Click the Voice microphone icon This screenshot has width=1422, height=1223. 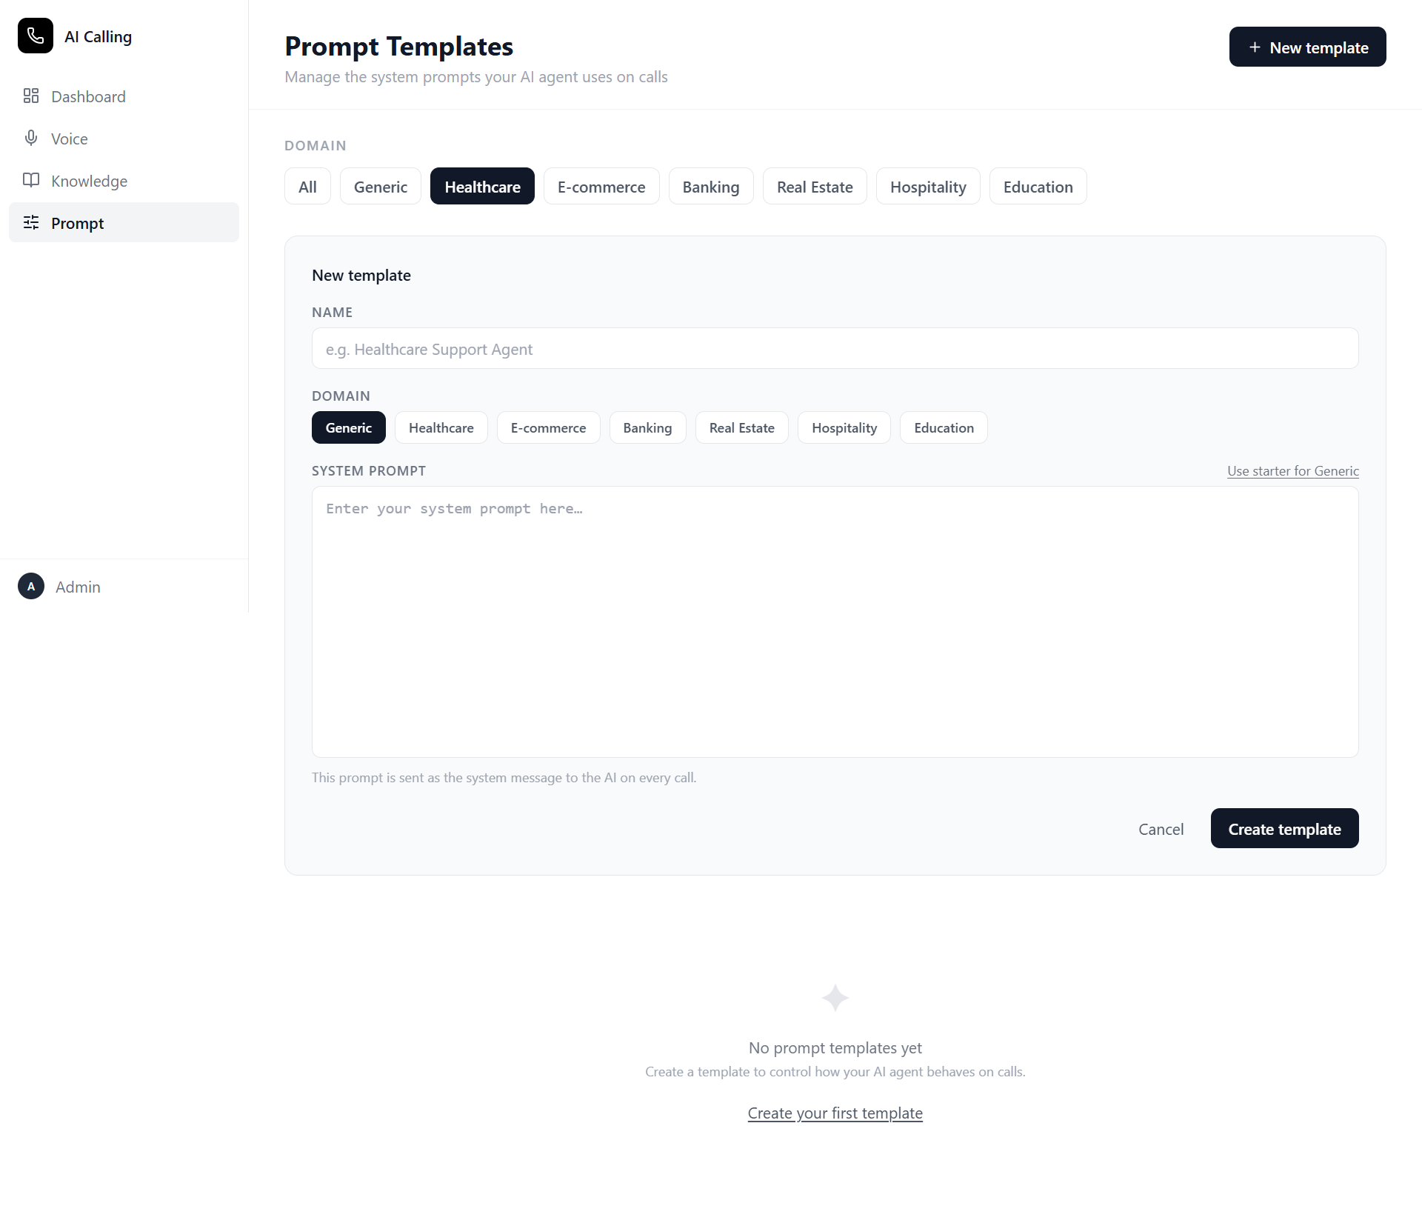click(31, 139)
